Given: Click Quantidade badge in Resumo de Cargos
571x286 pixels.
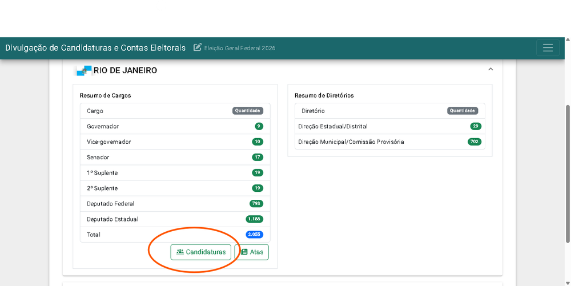Looking at the screenshot, I should point(248,111).
